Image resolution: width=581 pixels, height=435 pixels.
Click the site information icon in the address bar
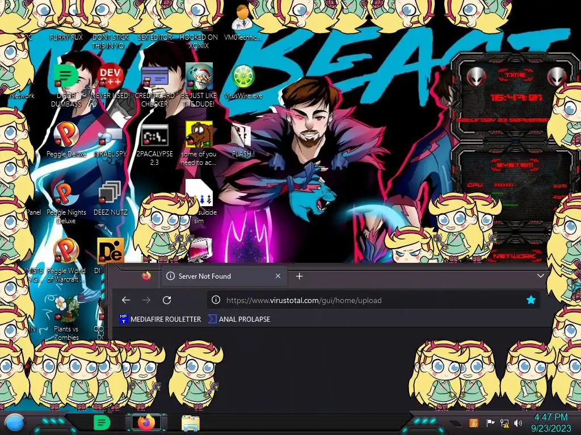pyautogui.click(x=216, y=300)
